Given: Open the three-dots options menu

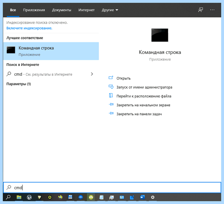Looking at the screenshot, I should click(x=212, y=10).
